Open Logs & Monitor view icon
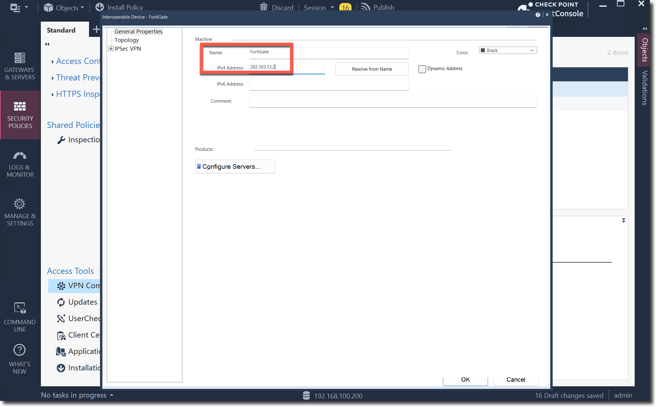656x407 pixels. pyautogui.click(x=20, y=156)
